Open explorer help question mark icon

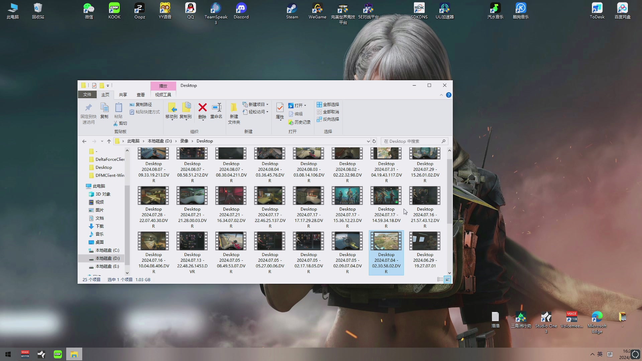(449, 95)
